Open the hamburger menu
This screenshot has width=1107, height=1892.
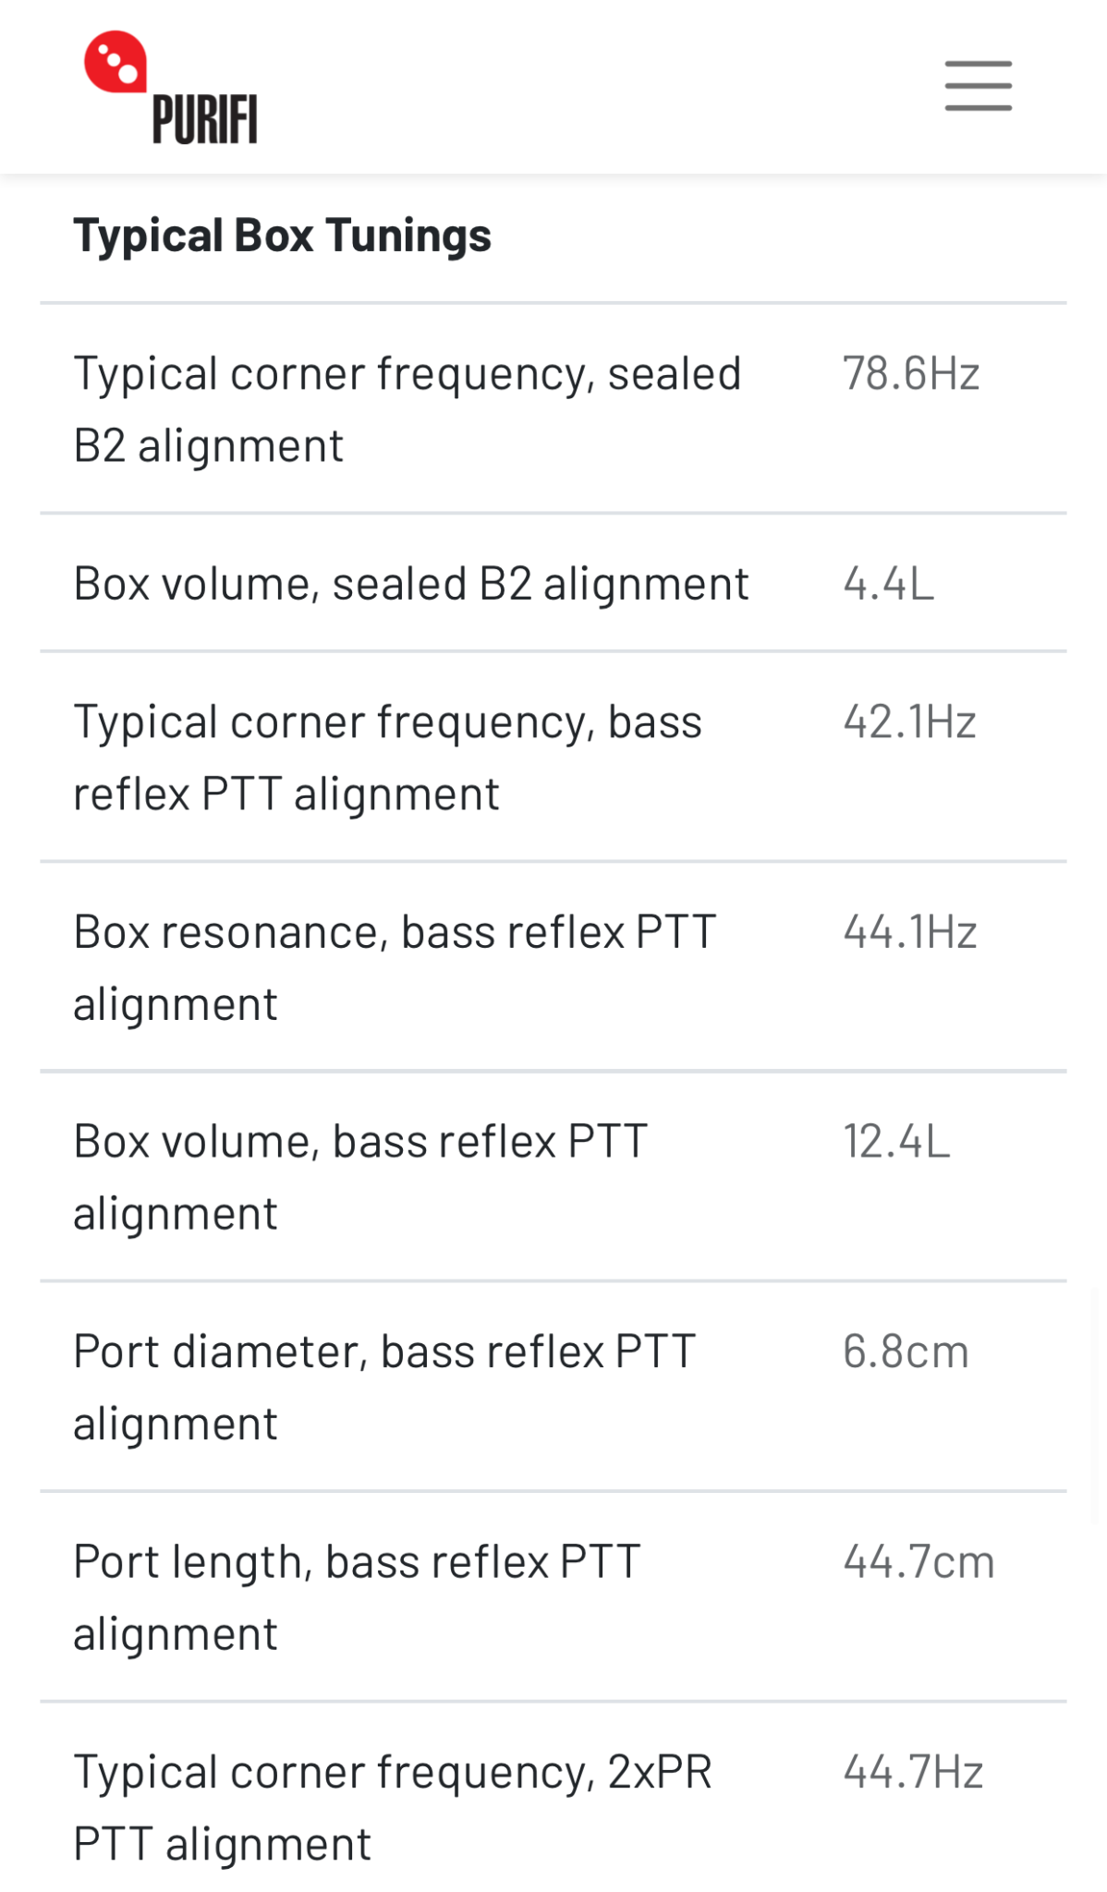978,86
